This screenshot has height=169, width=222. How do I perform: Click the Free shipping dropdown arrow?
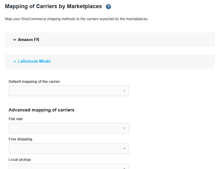[x=124, y=149]
